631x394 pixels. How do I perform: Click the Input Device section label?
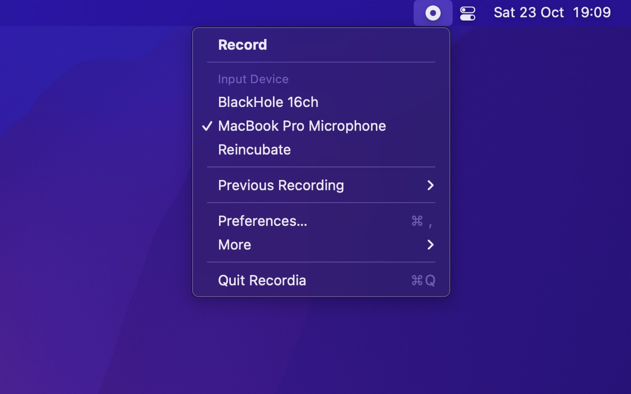[253, 79]
